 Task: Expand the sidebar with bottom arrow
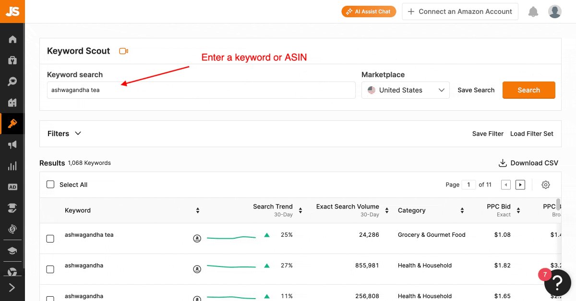point(12,288)
